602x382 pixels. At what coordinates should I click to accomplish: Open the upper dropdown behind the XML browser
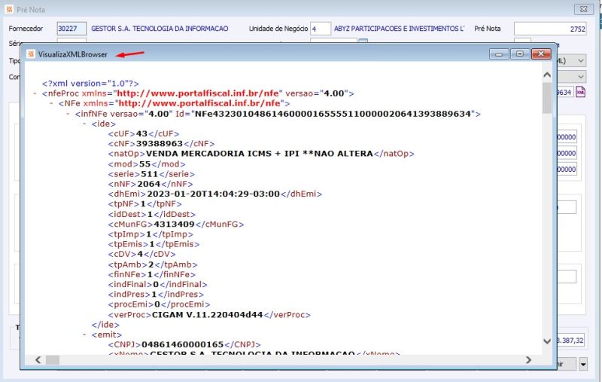[x=581, y=61]
